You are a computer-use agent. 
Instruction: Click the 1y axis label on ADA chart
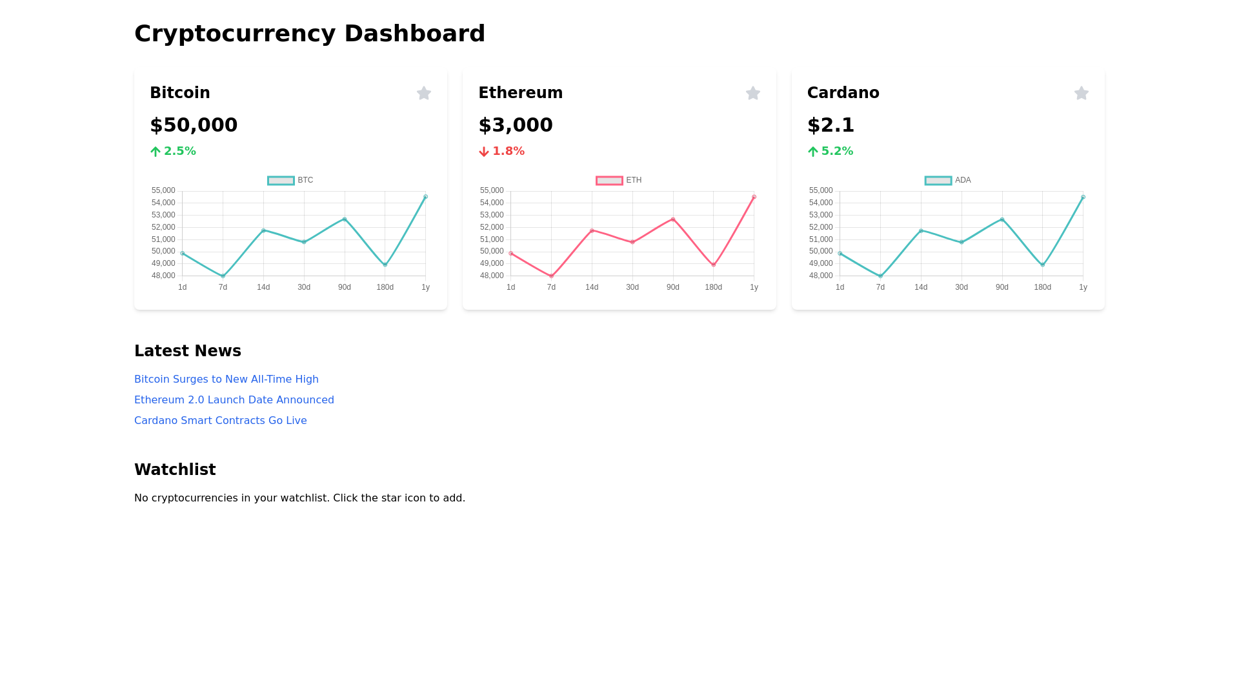(1083, 287)
